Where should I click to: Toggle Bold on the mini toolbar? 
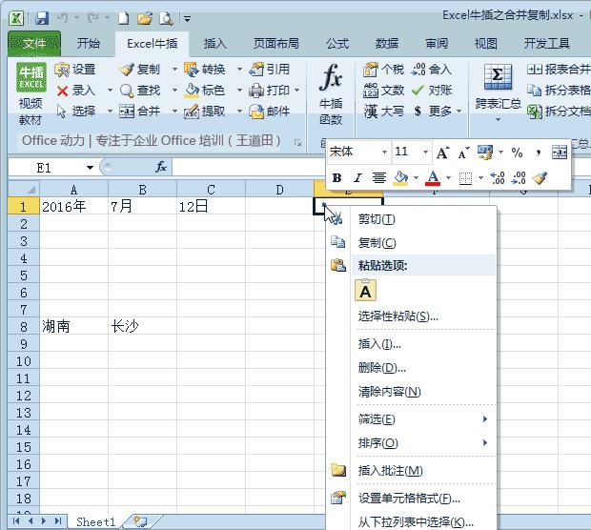click(x=336, y=177)
